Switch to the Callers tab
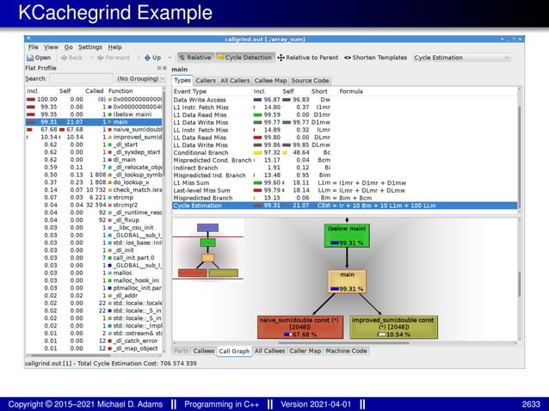Screen dimensions: 549x411 point(205,81)
